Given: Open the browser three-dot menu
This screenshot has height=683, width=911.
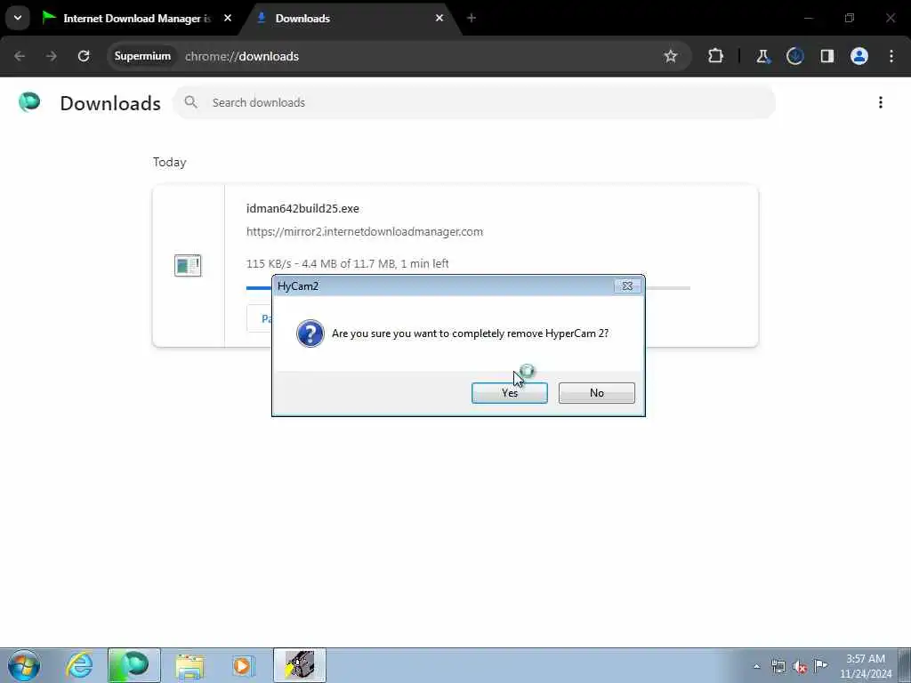Looking at the screenshot, I should click(891, 56).
